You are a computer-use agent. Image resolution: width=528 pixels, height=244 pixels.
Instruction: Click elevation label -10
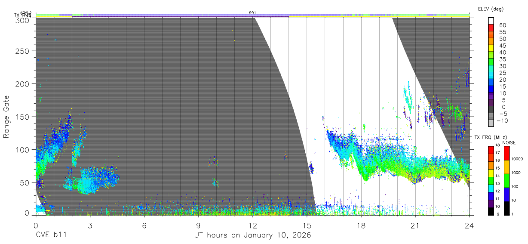point(501,120)
